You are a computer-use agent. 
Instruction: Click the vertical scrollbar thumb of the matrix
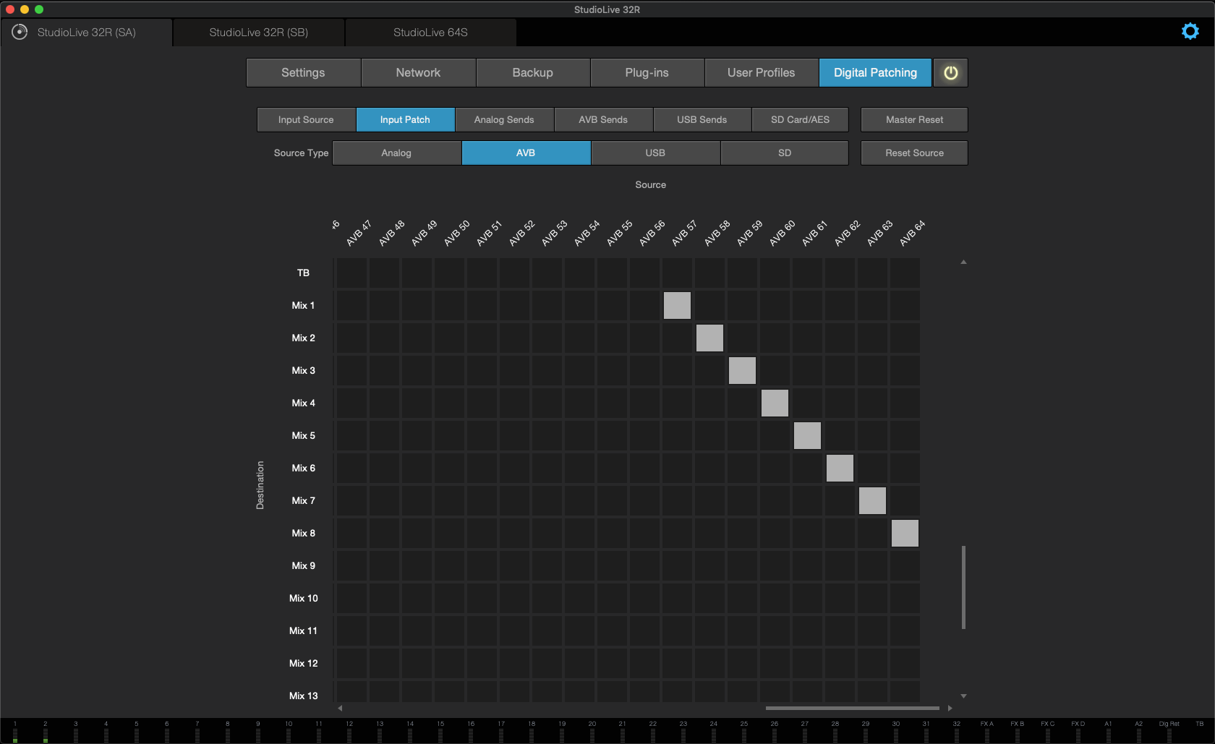963,587
